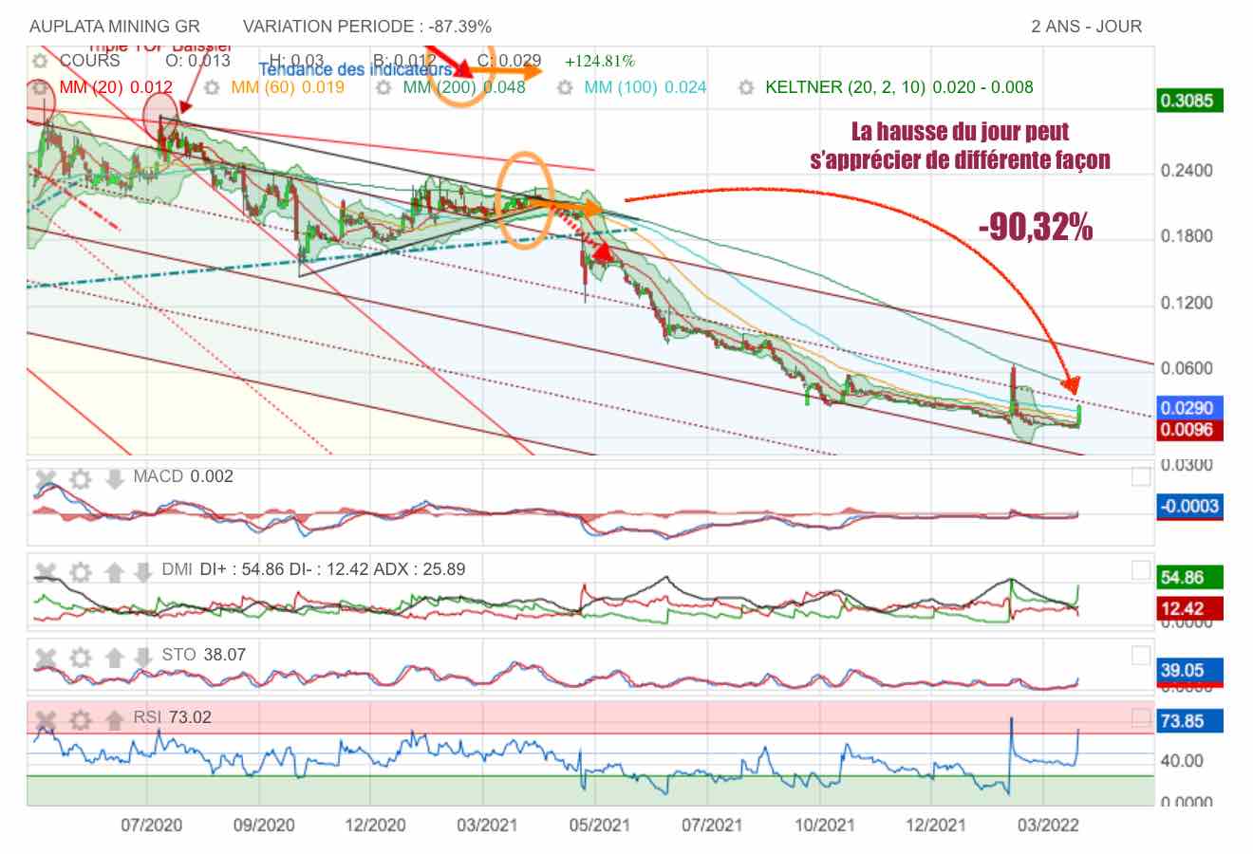
Task: Click VARIATION PERIODE -87.39% text
Action: 367,27
